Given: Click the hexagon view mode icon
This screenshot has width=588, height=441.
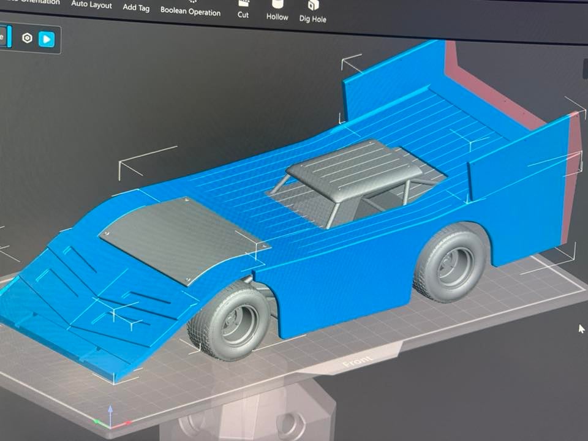Looking at the screenshot, I should [27, 38].
